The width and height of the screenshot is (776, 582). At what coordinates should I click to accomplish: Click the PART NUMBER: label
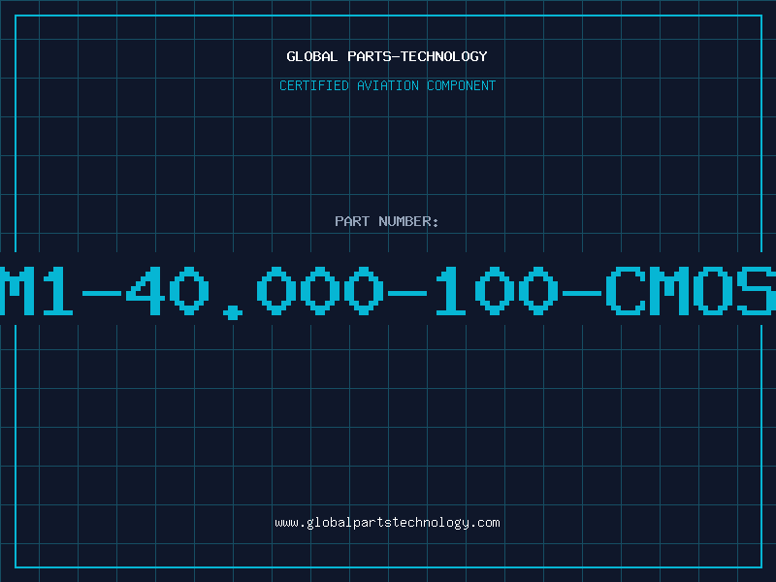coord(387,221)
